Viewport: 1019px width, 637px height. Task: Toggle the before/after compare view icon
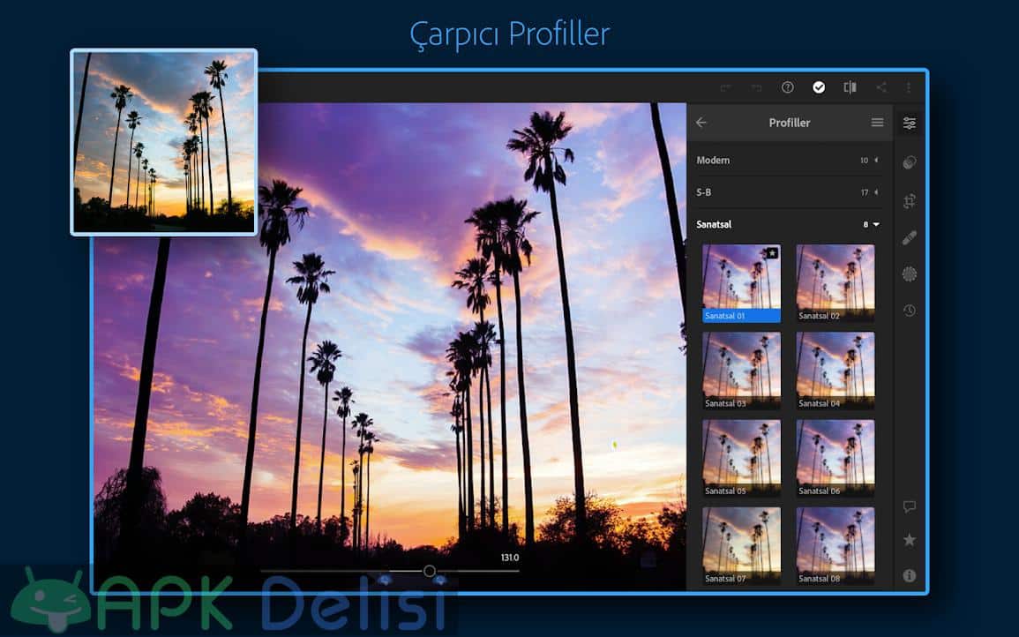850,87
